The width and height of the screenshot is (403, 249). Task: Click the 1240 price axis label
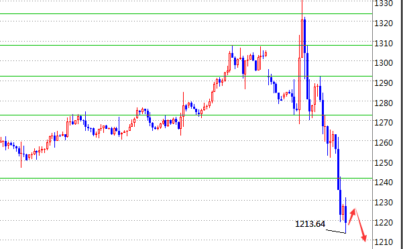click(384, 182)
